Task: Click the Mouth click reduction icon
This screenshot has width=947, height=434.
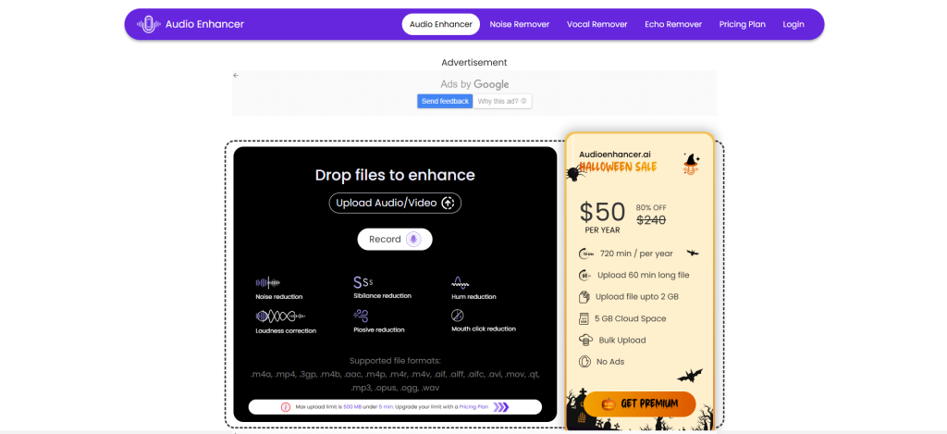Action: (457, 315)
